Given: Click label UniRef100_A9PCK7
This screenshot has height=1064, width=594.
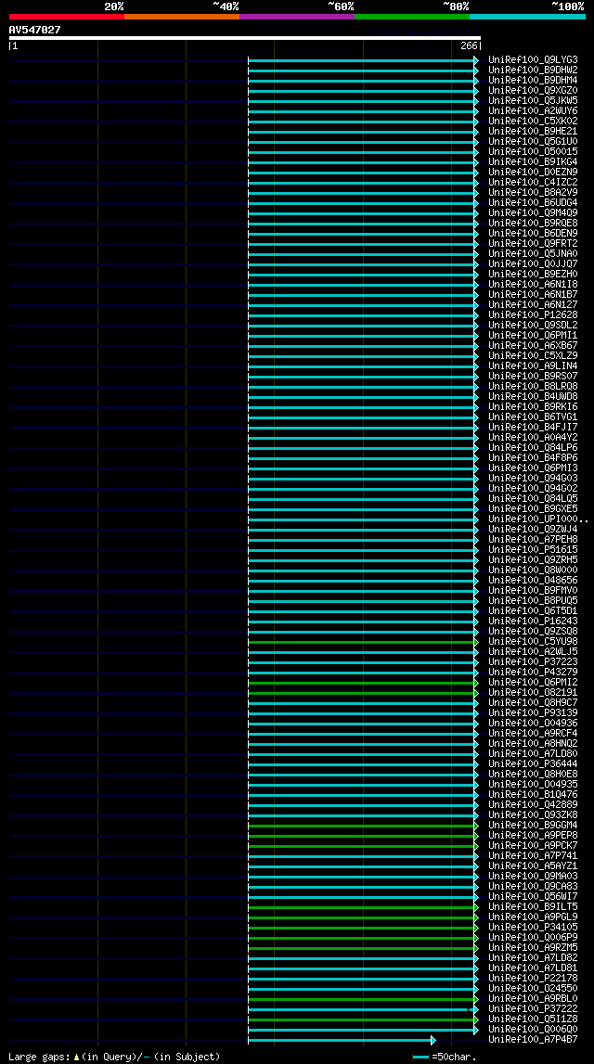Looking at the screenshot, I should click(x=533, y=846).
